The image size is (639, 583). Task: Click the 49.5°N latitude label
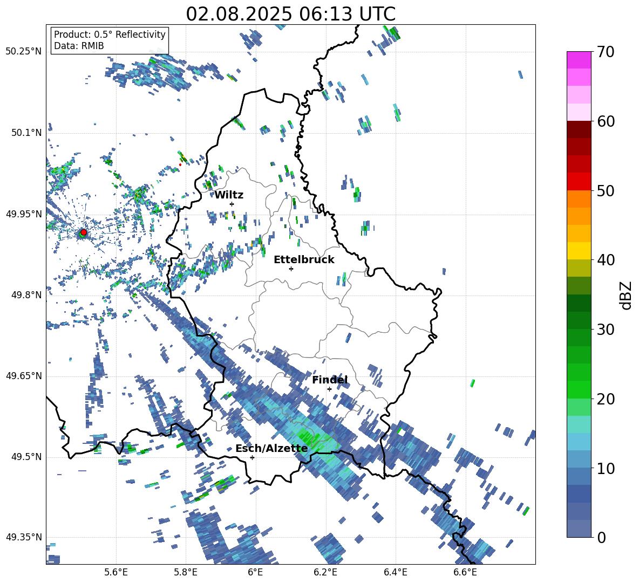[26, 457]
